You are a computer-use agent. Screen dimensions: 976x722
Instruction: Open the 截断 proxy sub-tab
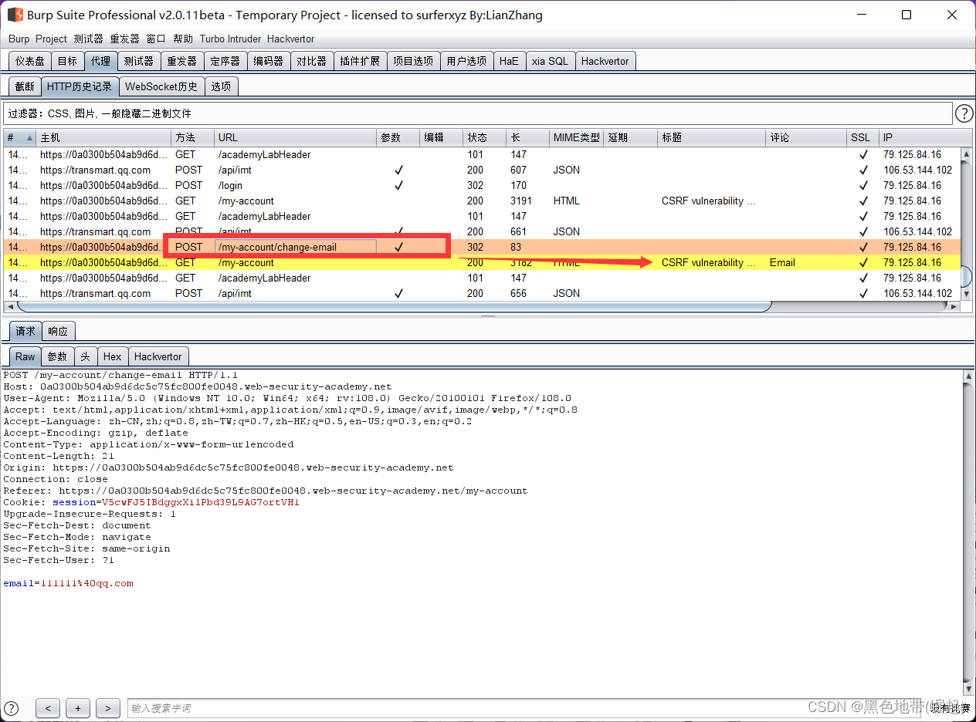pyautogui.click(x=25, y=86)
